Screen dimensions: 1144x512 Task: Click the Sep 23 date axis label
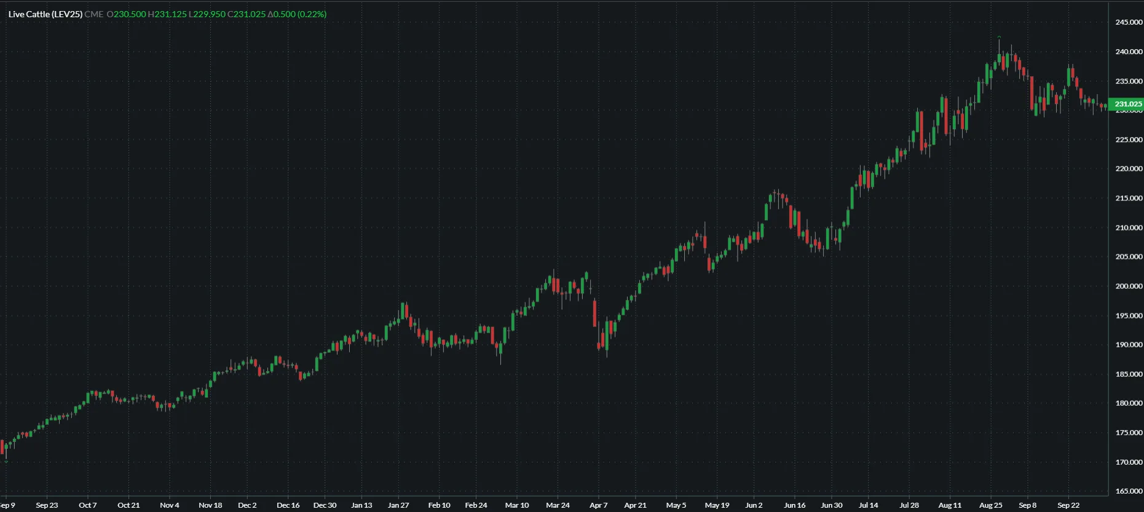tap(47, 505)
